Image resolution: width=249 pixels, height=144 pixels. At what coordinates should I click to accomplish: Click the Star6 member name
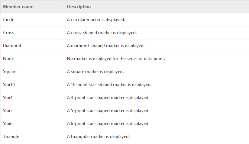(x=8, y=124)
